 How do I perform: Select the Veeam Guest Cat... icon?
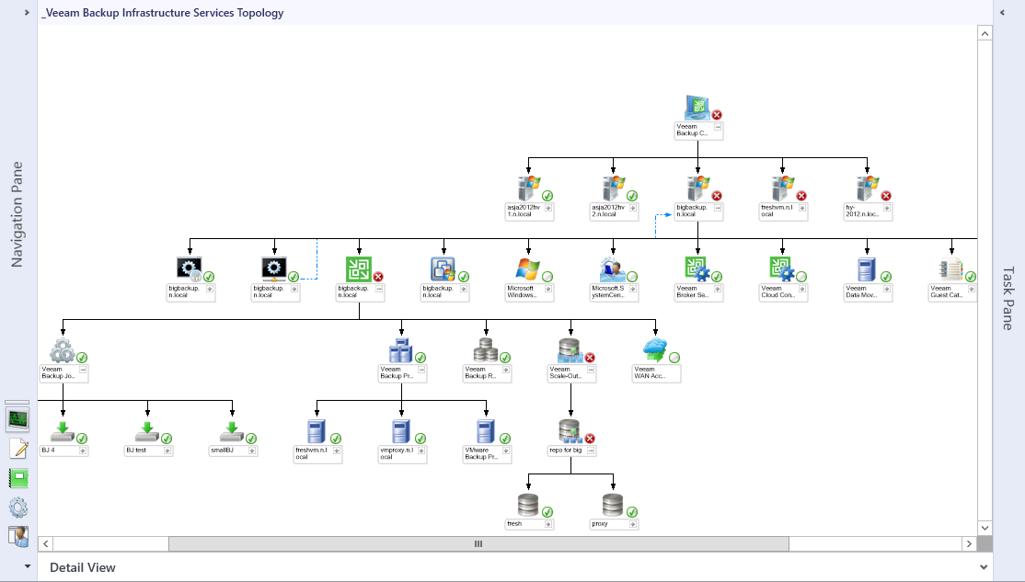(x=951, y=269)
